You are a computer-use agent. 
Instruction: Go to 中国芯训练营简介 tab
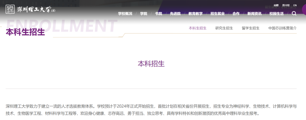click(282, 28)
